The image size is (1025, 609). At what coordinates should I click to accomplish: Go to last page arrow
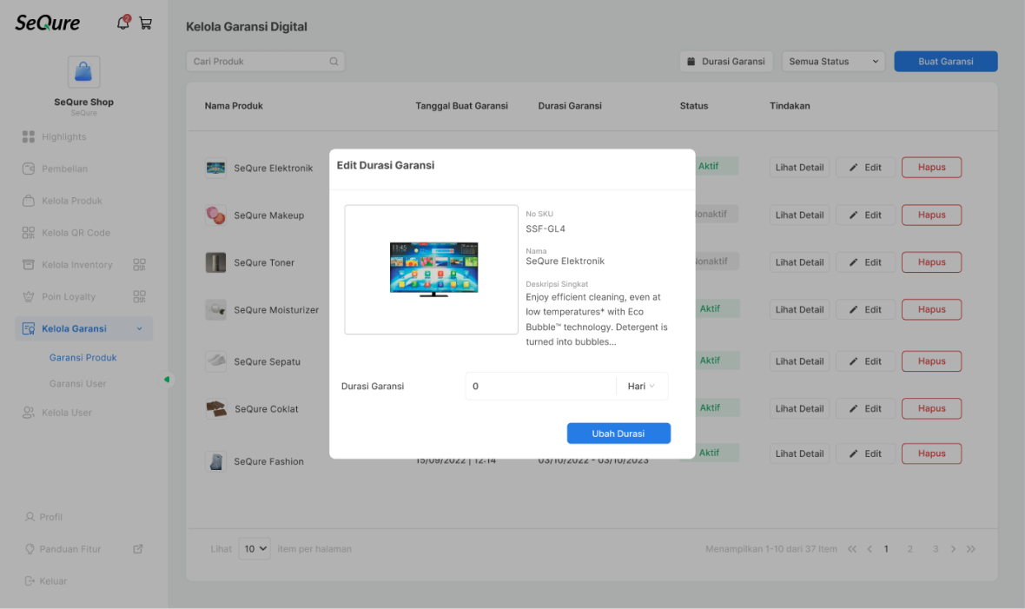pyautogui.click(x=971, y=549)
